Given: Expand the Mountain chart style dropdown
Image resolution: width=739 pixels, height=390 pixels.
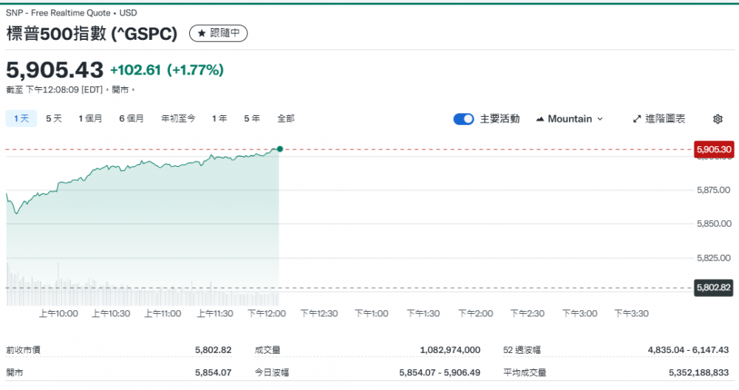Looking at the screenshot, I should pos(599,119).
